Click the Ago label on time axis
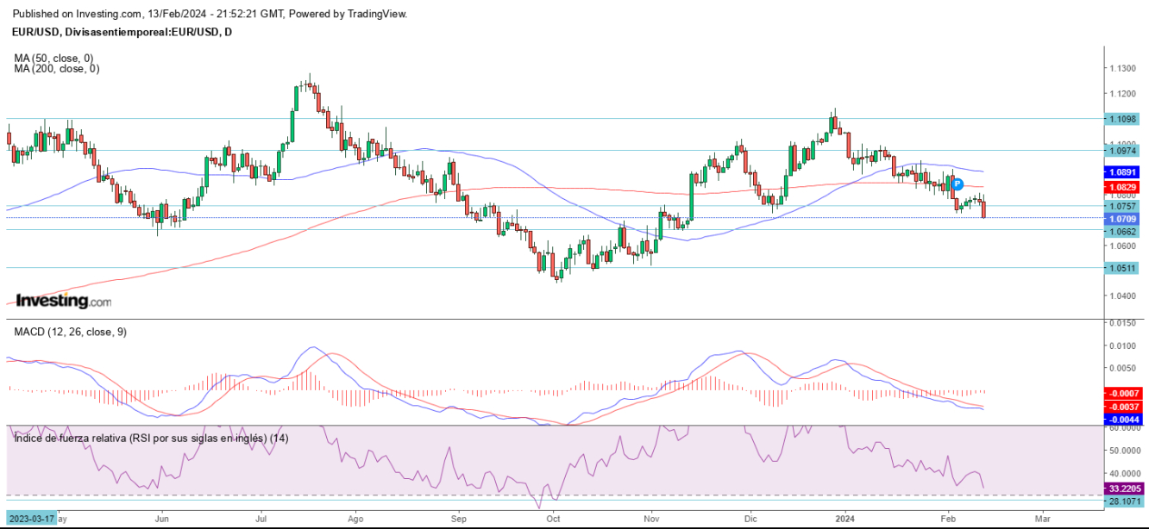The height and width of the screenshot is (529, 1149). pos(355,520)
